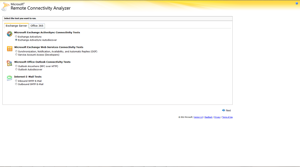This screenshot has width=300, height=167.
Task: Click the Microsoft Office Outlook Connectivity Tests heading
Action: (x=42, y=62)
